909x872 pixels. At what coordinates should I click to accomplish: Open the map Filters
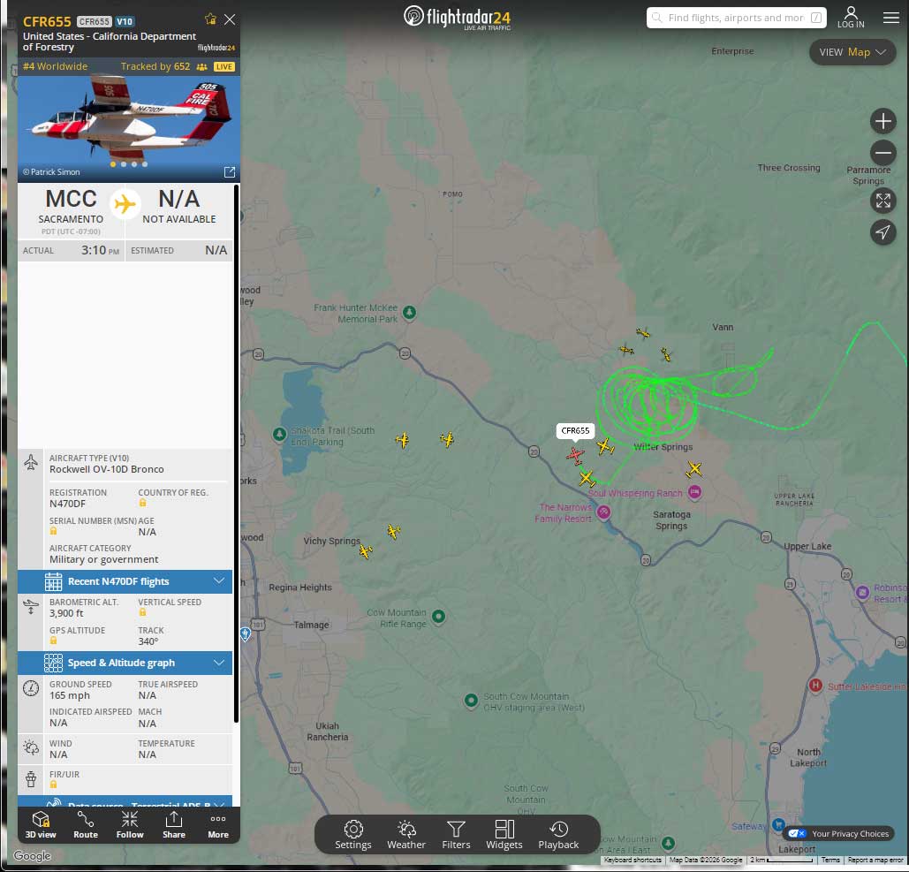point(456,836)
